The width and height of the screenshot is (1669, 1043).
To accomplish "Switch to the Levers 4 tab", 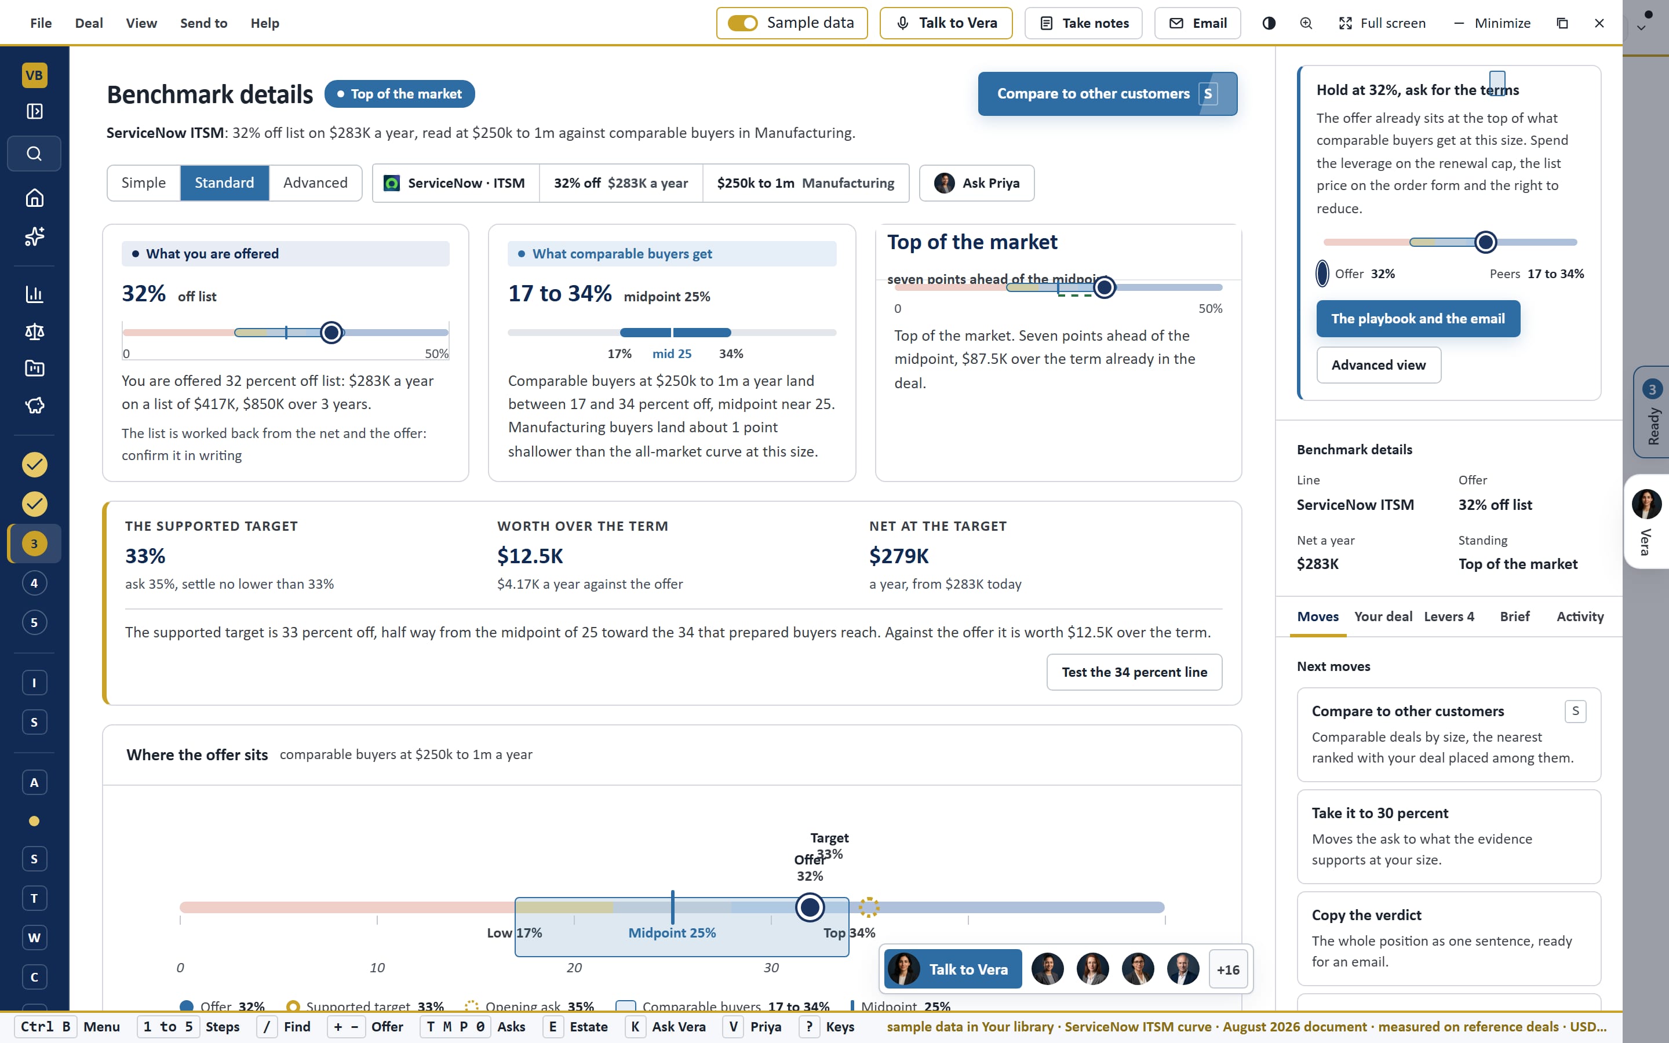I will pyautogui.click(x=1449, y=616).
